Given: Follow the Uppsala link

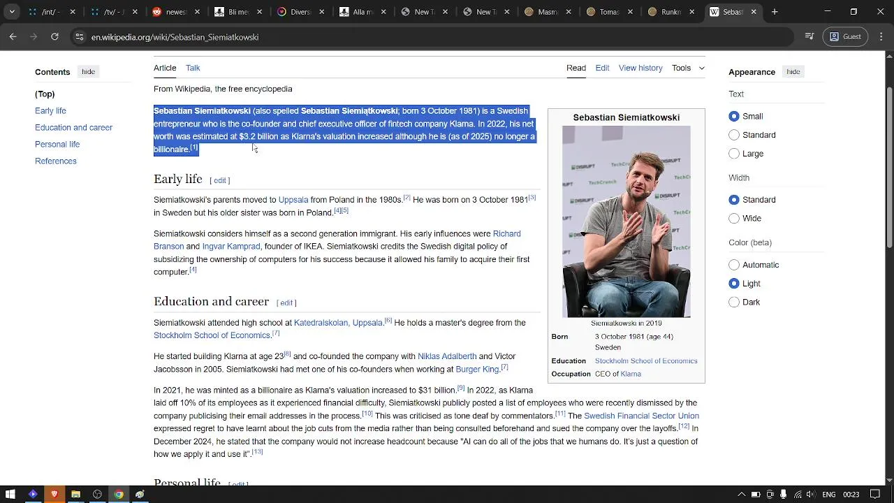Looking at the screenshot, I should (293, 200).
